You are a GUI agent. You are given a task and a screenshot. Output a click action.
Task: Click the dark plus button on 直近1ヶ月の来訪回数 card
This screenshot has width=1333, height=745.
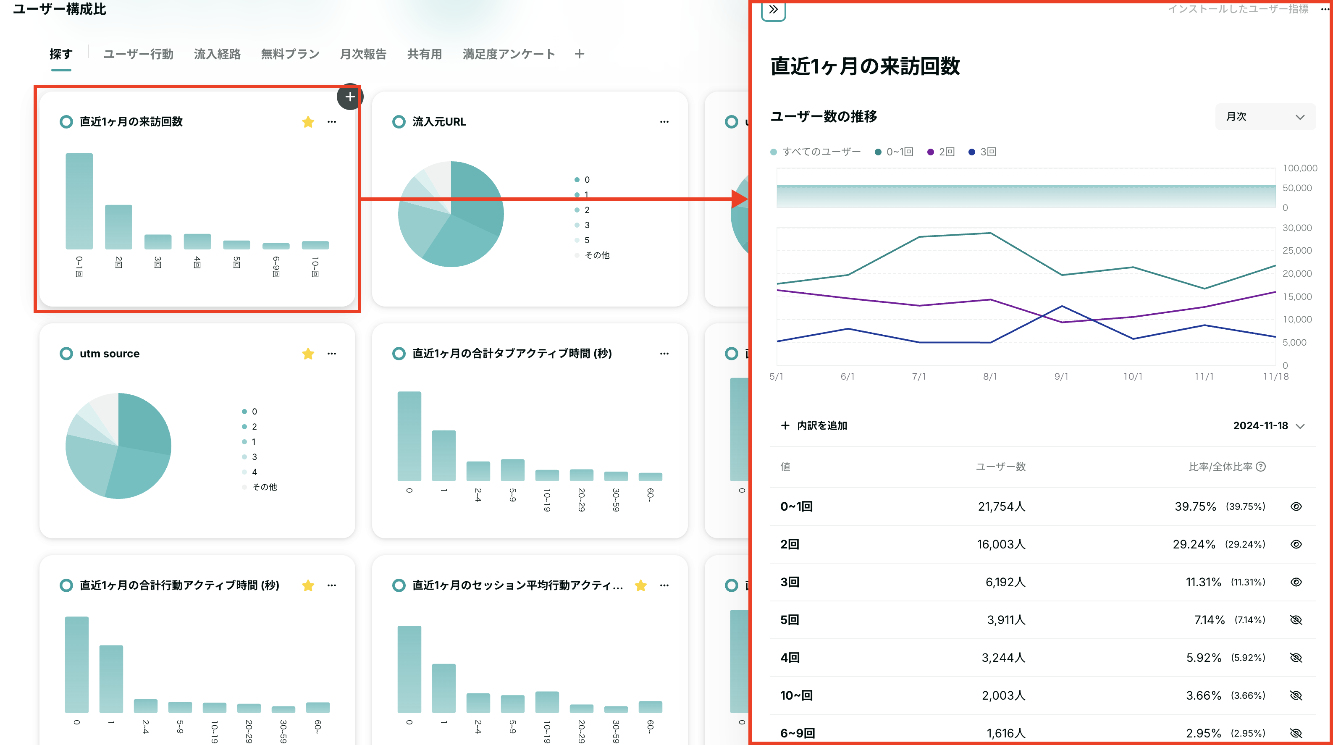click(350, 97)
